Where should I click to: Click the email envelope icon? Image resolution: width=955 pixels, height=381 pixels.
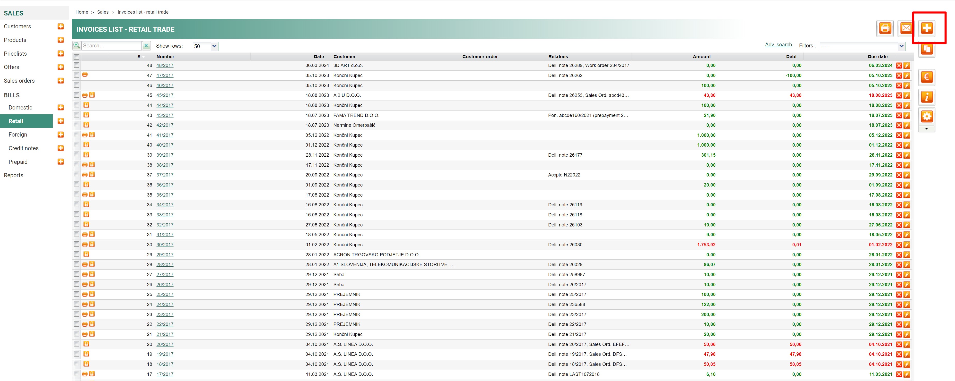coord(906,28)
